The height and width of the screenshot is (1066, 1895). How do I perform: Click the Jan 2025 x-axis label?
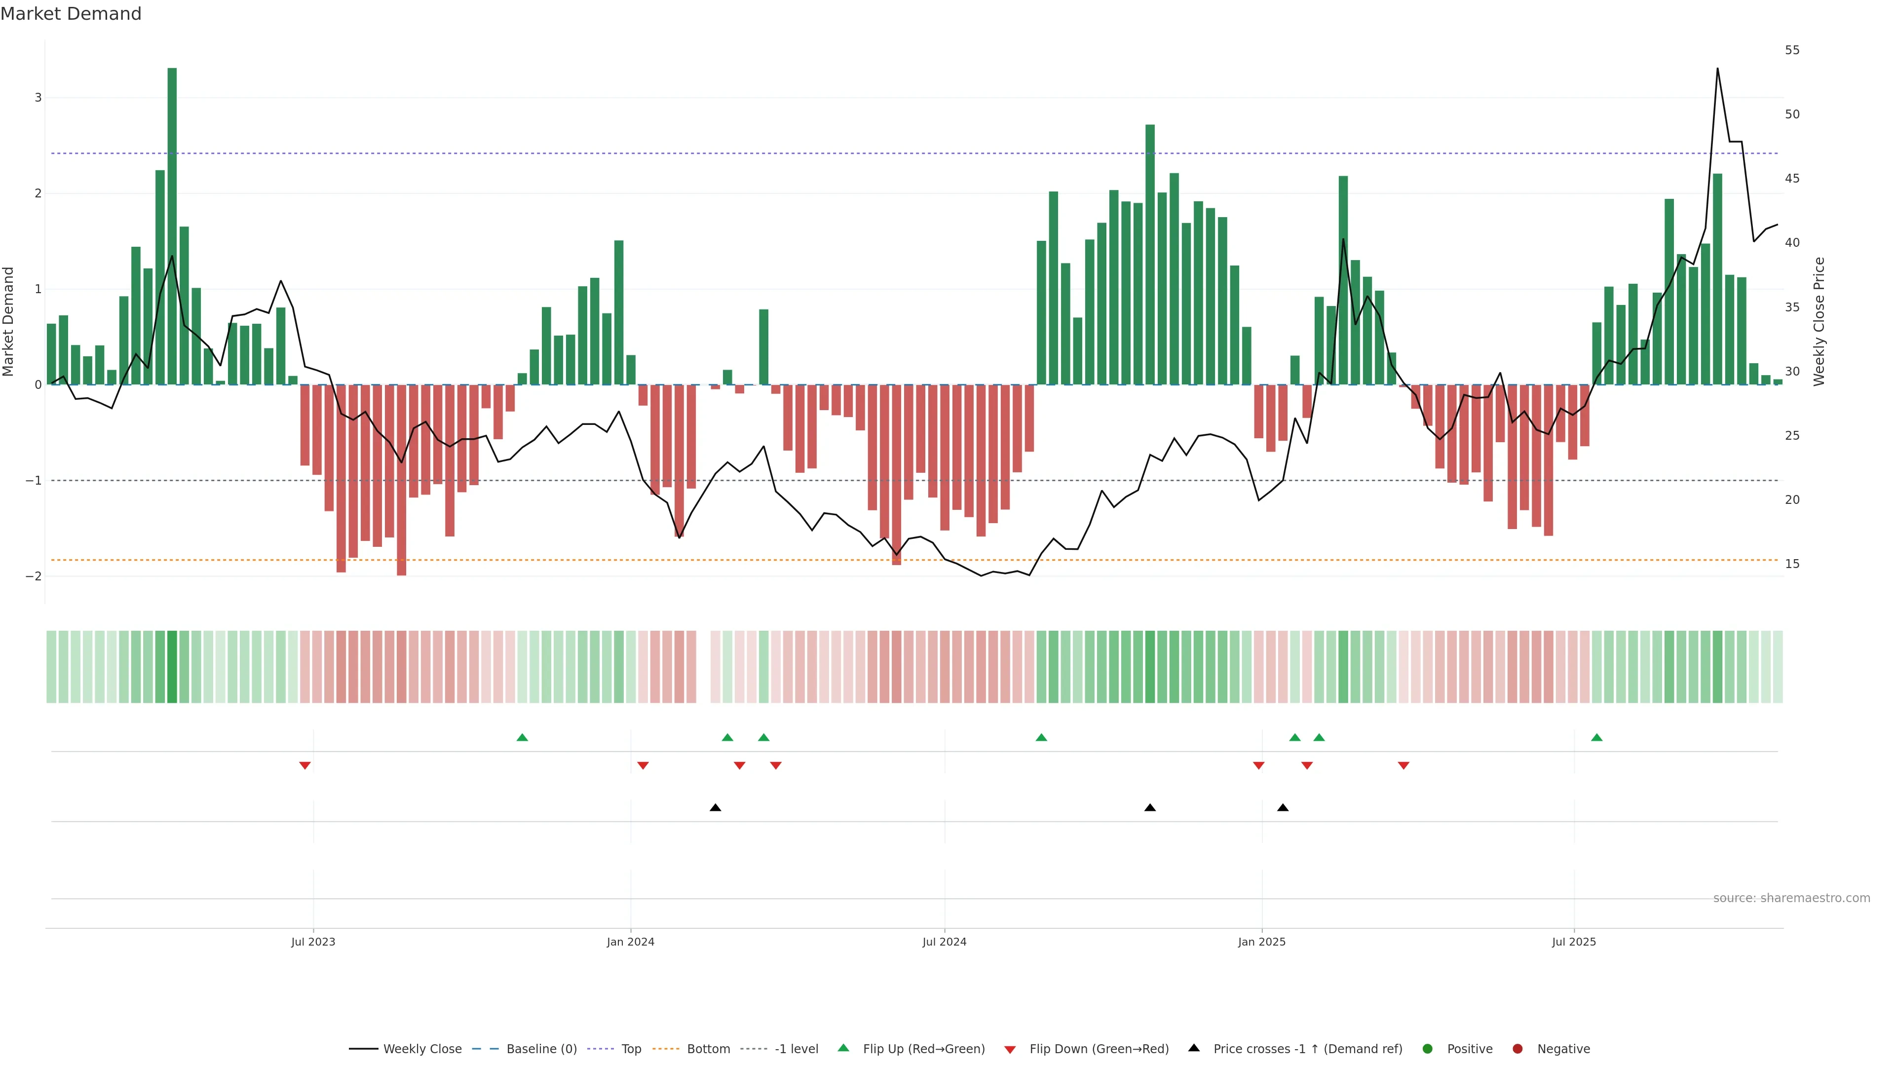point(1262,942)
